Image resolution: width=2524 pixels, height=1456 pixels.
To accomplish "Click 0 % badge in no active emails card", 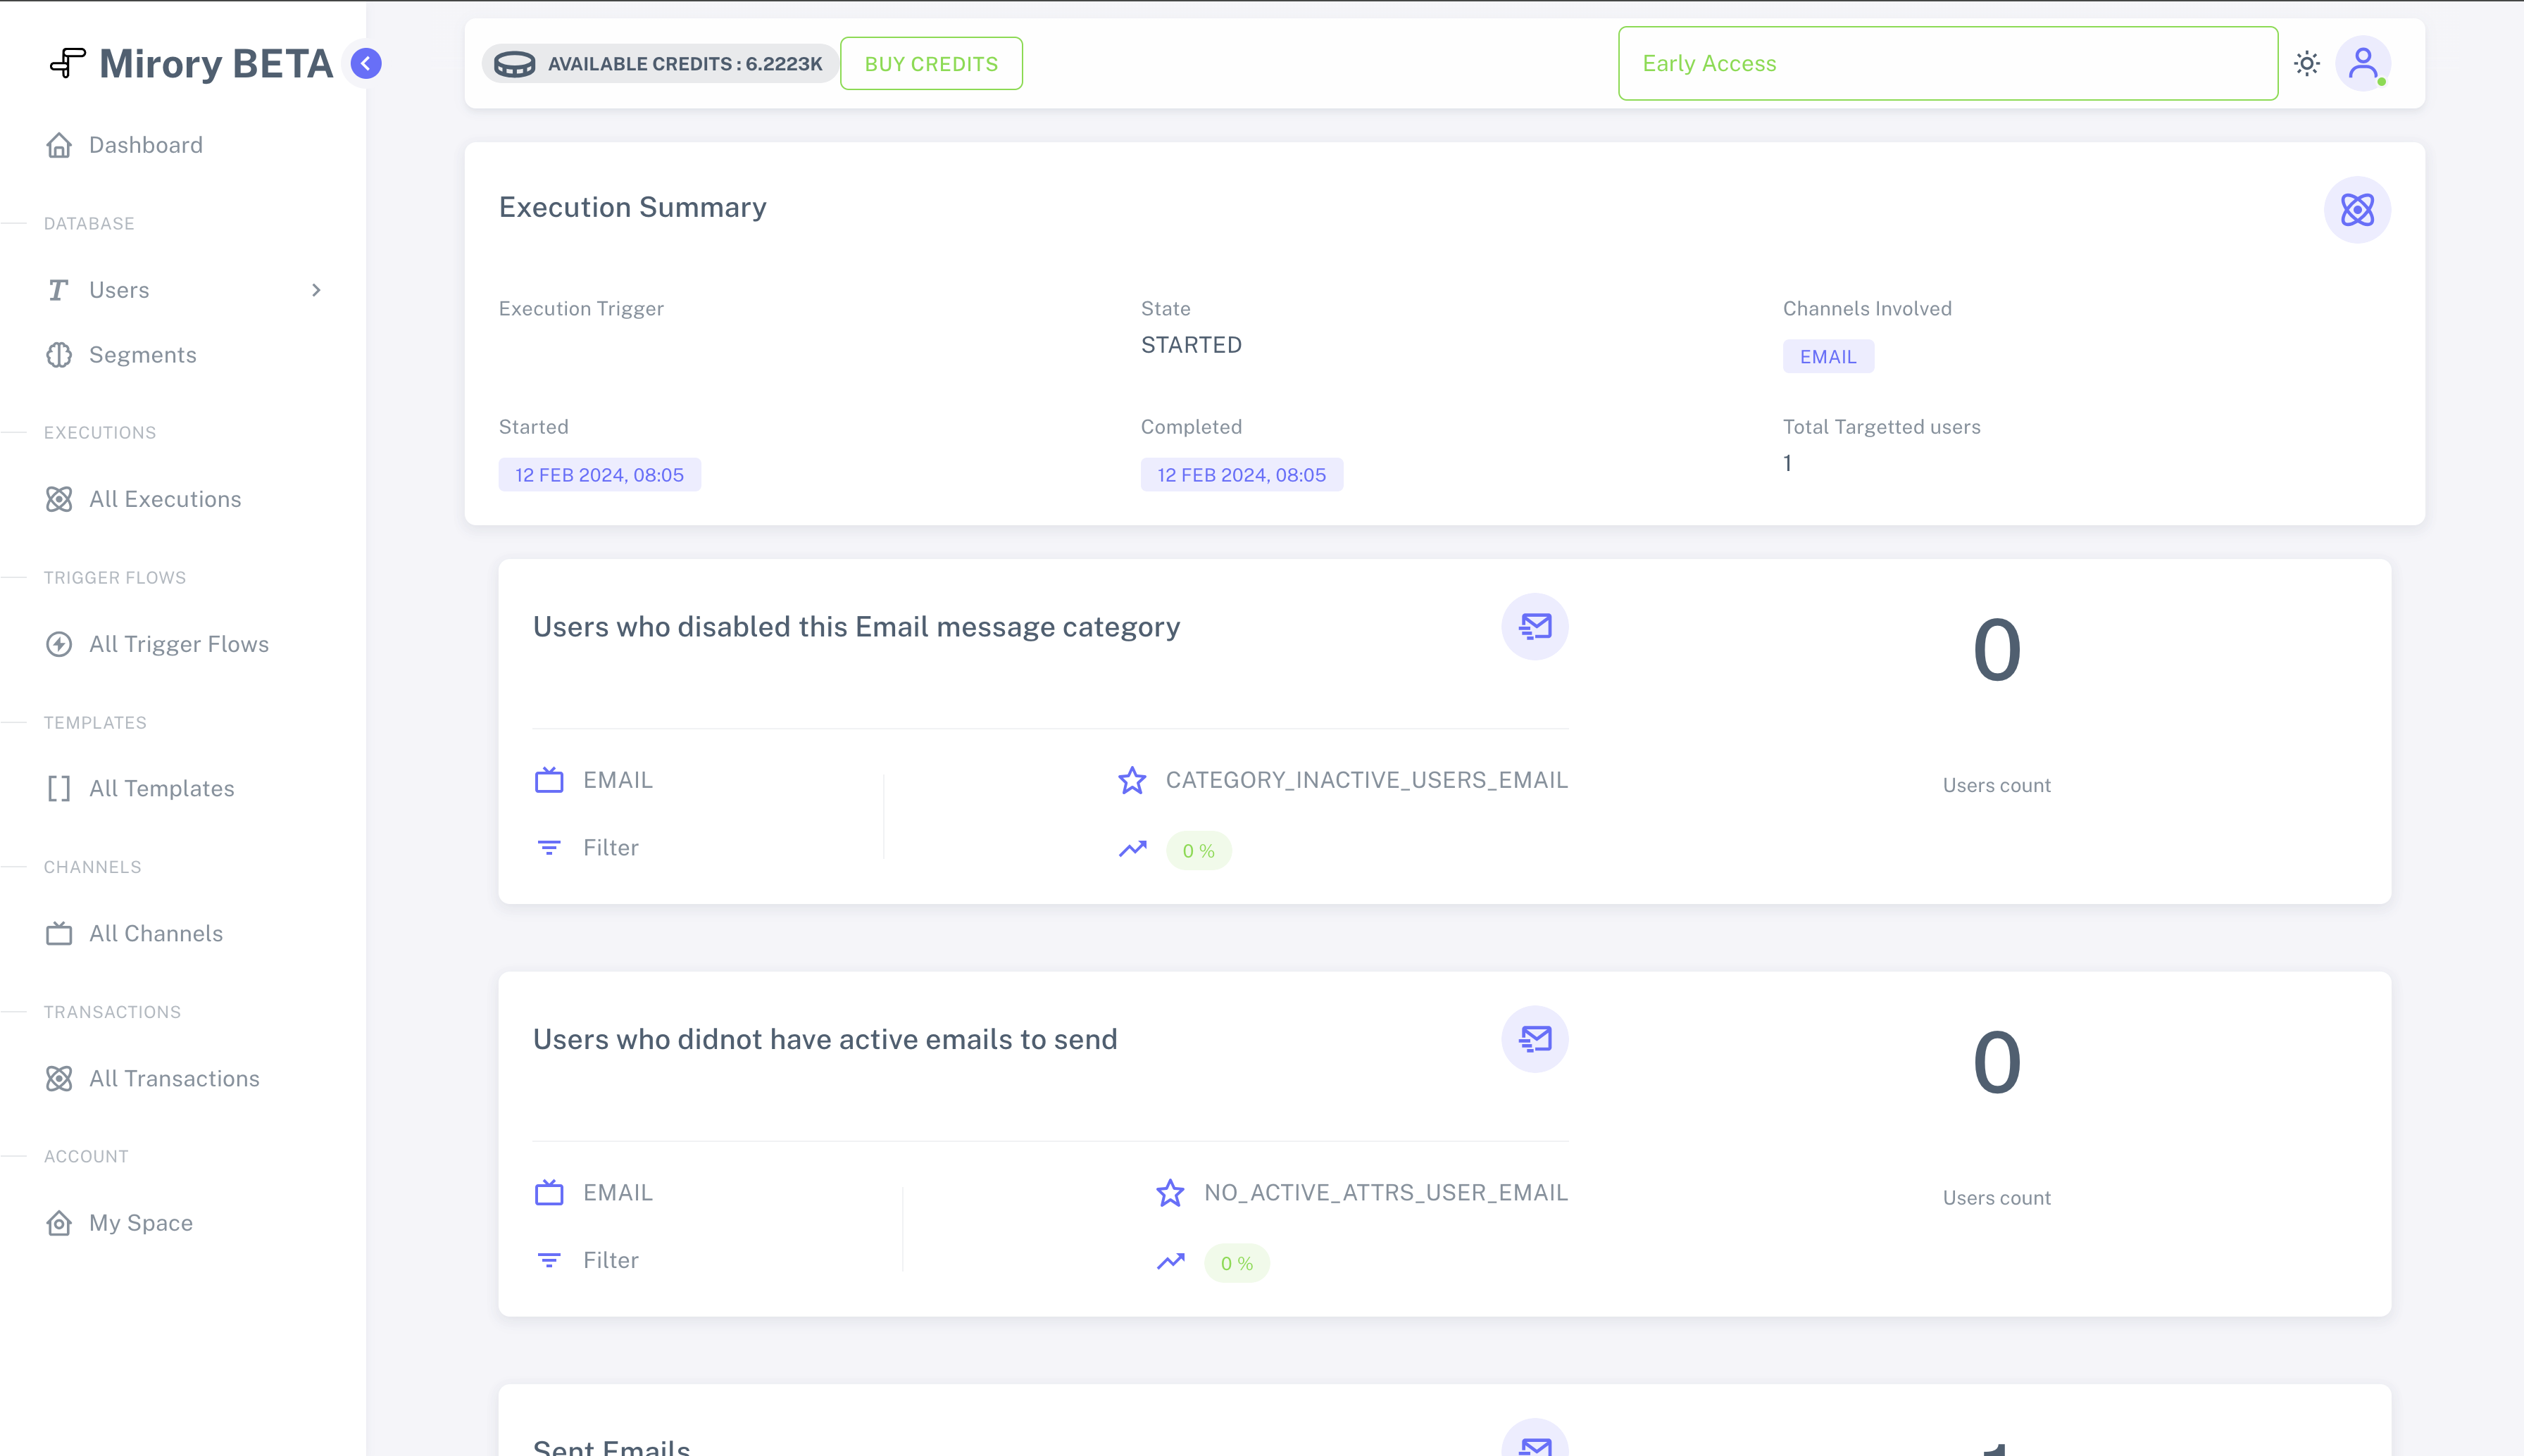I will click(1237, 1263).
